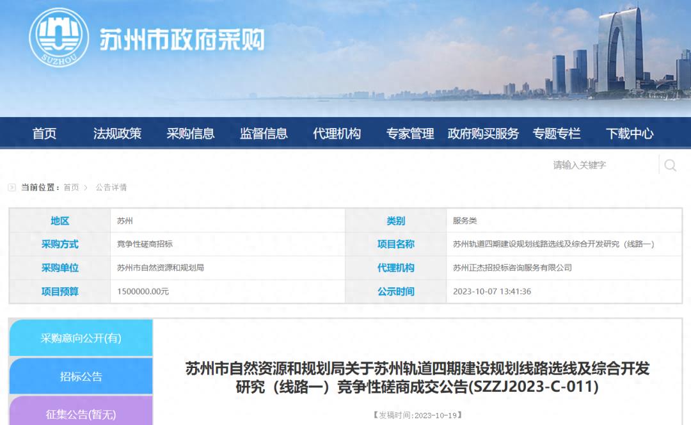The width and height of the screenshot is (691, 425).
Task: Click the 地区 value 苏州
Action: [x=125, y=220]
